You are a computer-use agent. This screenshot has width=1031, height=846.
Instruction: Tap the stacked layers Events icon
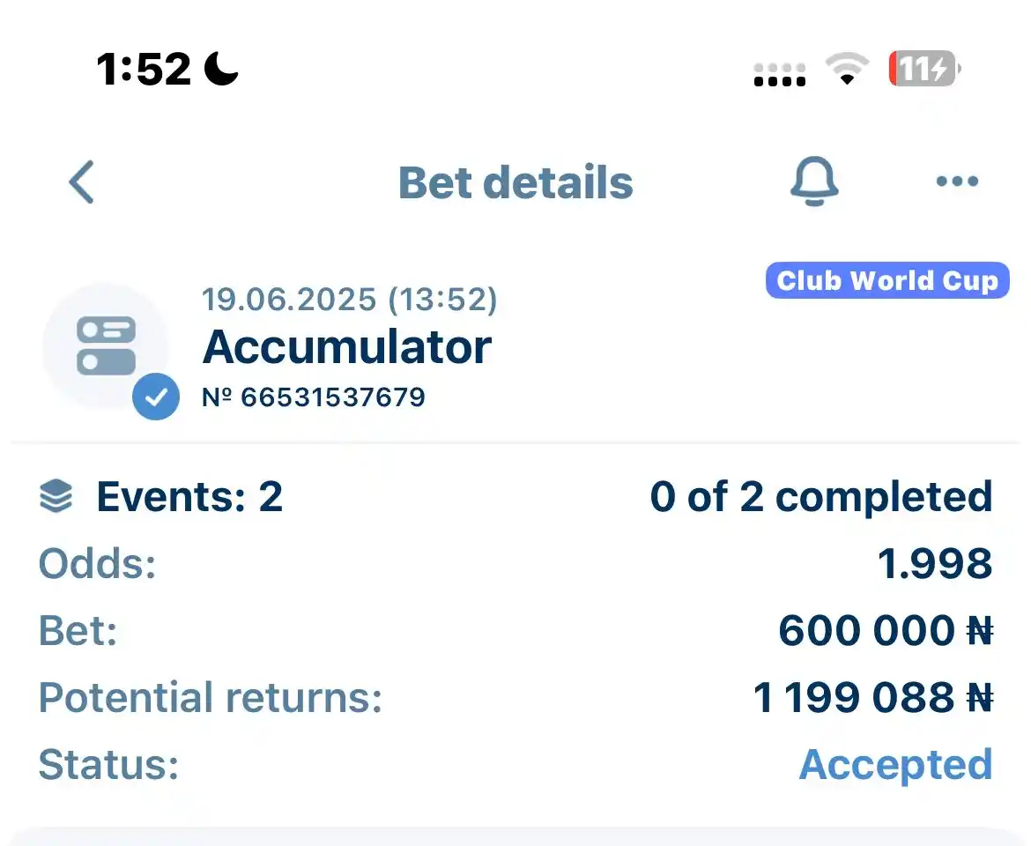[56, 495]
